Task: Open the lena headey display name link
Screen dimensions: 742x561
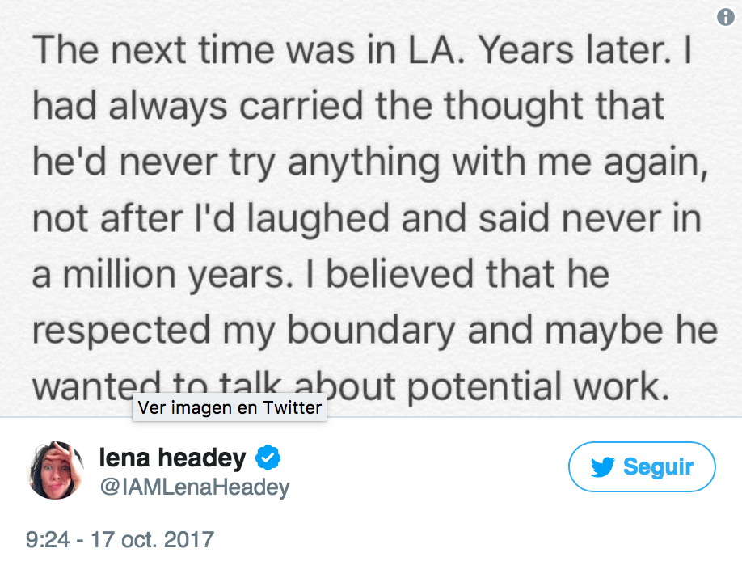Action: click(172, 458)
